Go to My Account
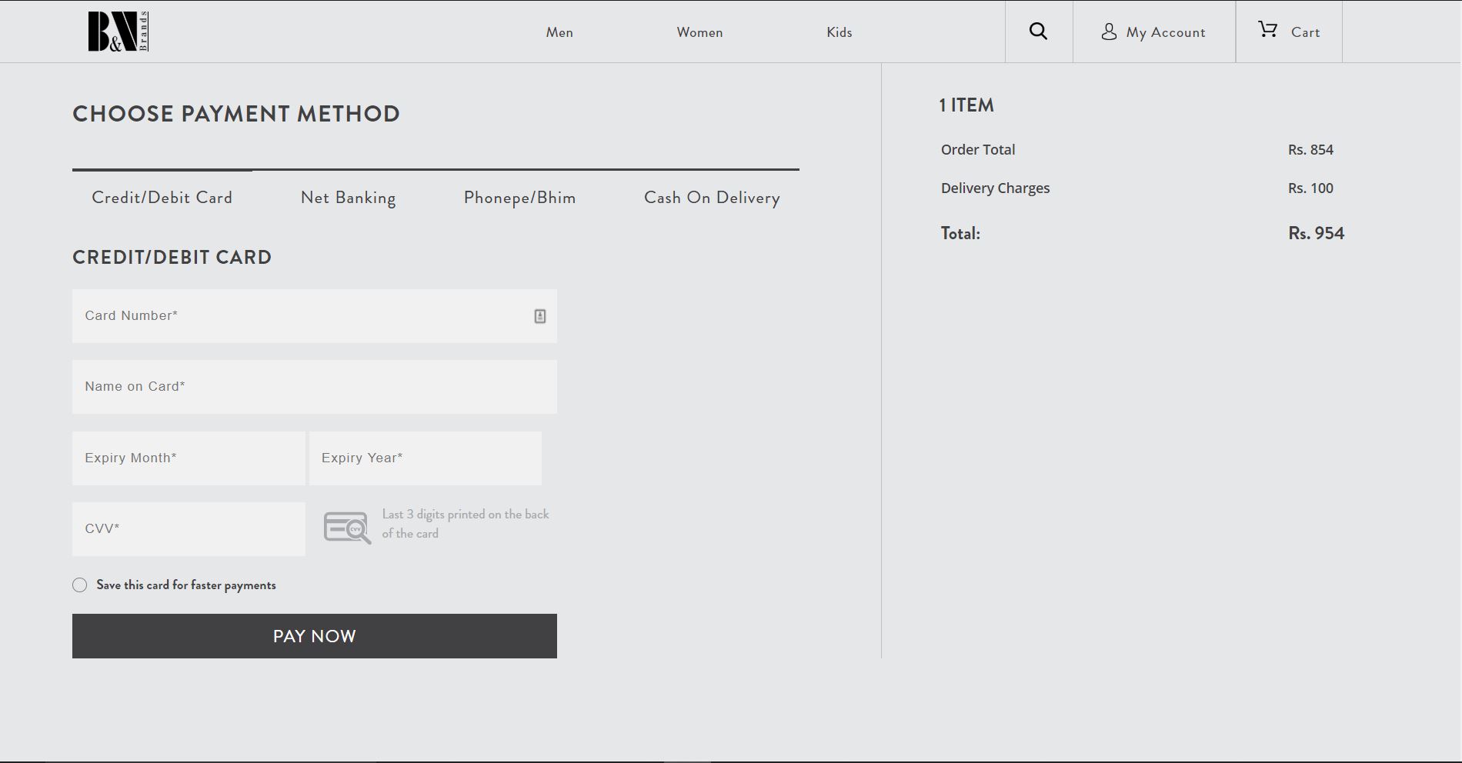1462x763 pixels. [x=1166, y=32]
